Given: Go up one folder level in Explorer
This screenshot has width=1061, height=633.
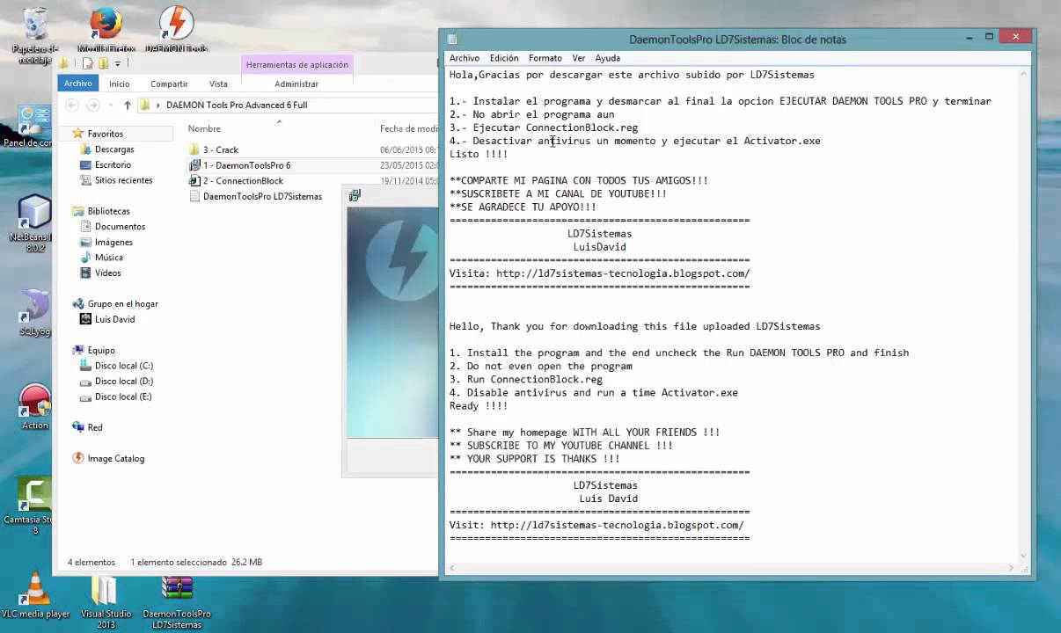Looking at the screenshot, I should click(127, 105).
